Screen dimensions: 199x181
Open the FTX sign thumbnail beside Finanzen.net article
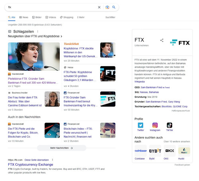pyautogui.click(x=108, y=99)
